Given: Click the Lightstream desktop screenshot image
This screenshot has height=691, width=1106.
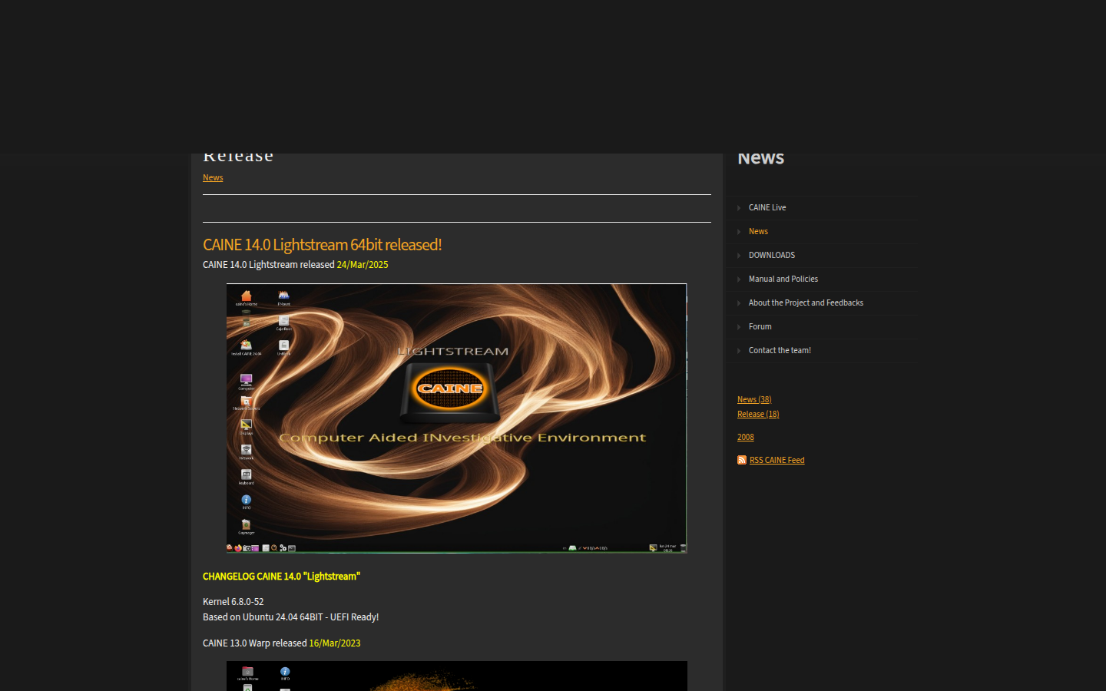Looking at the screenshot, I should pos(456,418).
